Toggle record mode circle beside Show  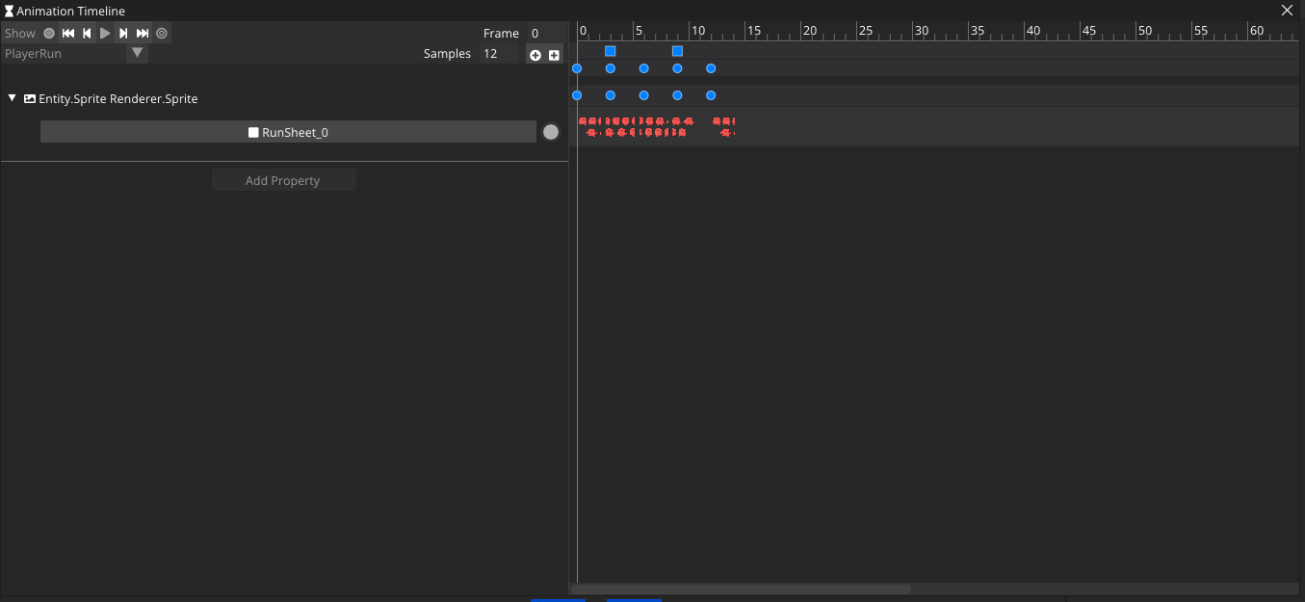[49, 34]
